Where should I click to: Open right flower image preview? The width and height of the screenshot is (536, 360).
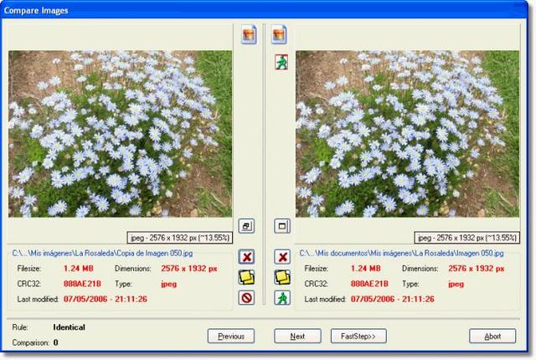(407, 134)
